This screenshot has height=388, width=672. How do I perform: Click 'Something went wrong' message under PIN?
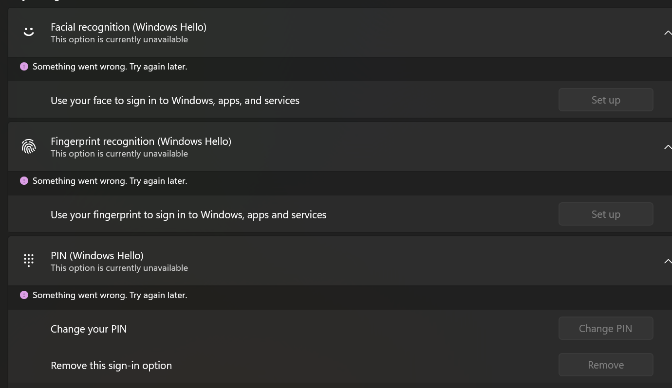tap(110, 295)
